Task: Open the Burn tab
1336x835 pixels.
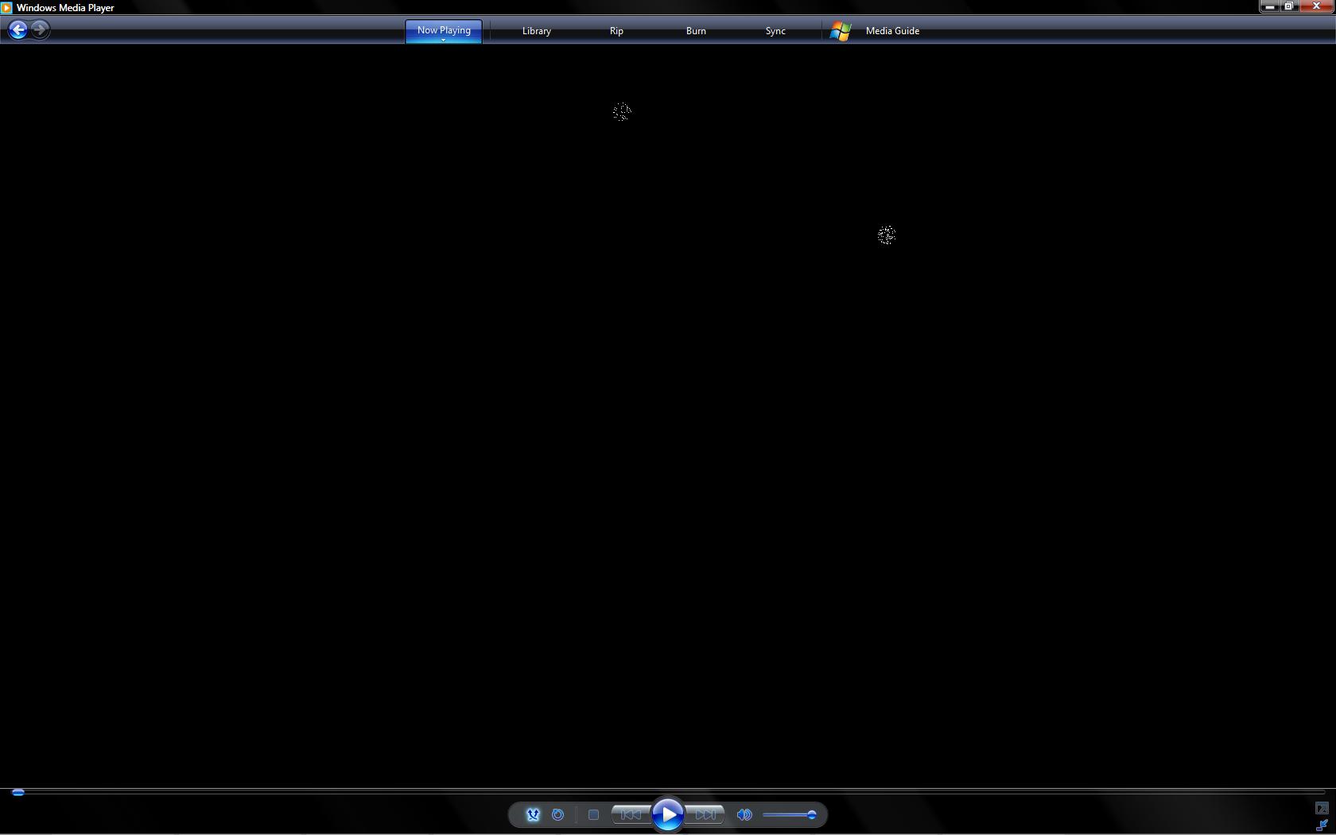Action: [x=696, y=31]
